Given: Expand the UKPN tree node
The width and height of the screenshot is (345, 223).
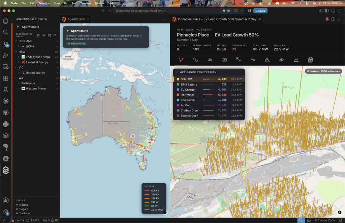Looking at the screenshot, I should tap(19, 46).
